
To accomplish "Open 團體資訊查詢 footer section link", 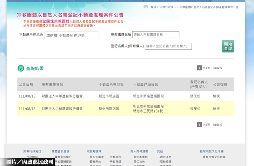I will click(60, 151).
